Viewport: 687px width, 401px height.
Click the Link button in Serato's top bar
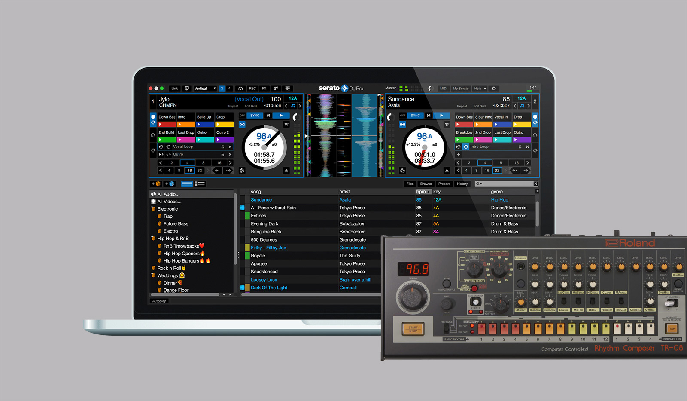(174, 89)
